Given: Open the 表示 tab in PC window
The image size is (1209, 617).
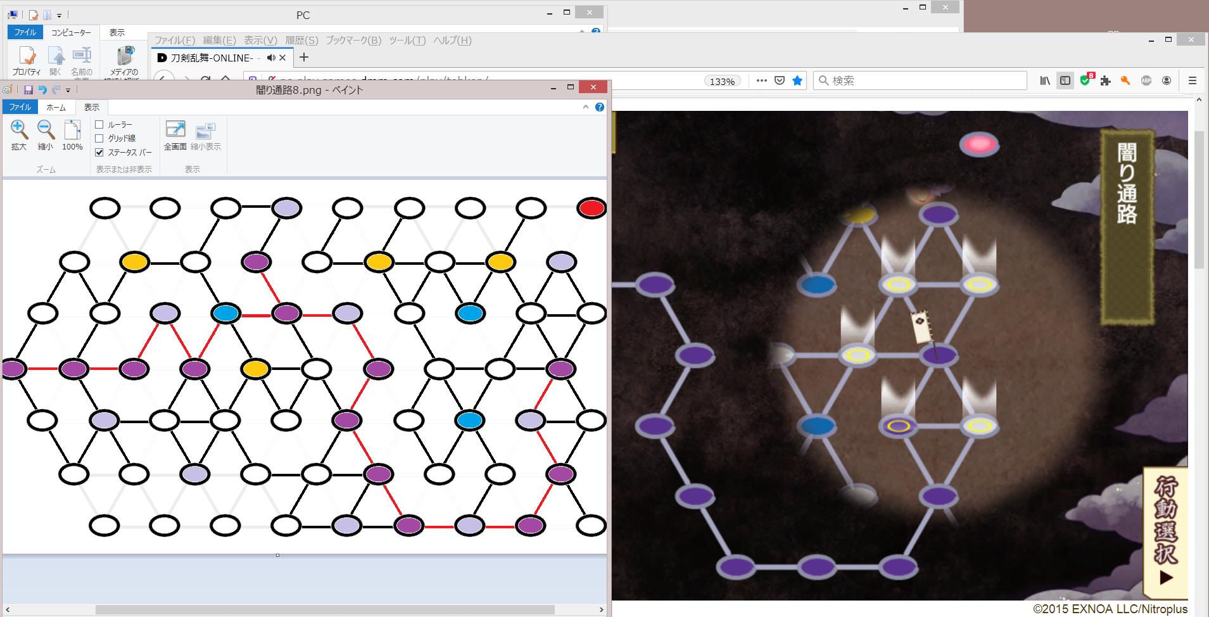Looking at the screenshot, I should coord(117,32).
